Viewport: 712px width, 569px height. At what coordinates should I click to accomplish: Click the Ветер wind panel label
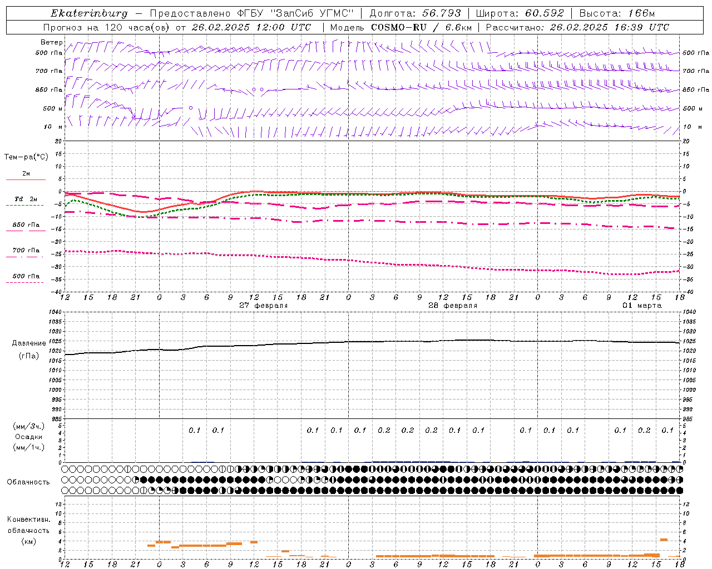51,42
